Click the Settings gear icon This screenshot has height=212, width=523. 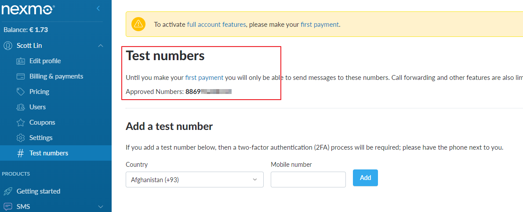click(20, 138)
